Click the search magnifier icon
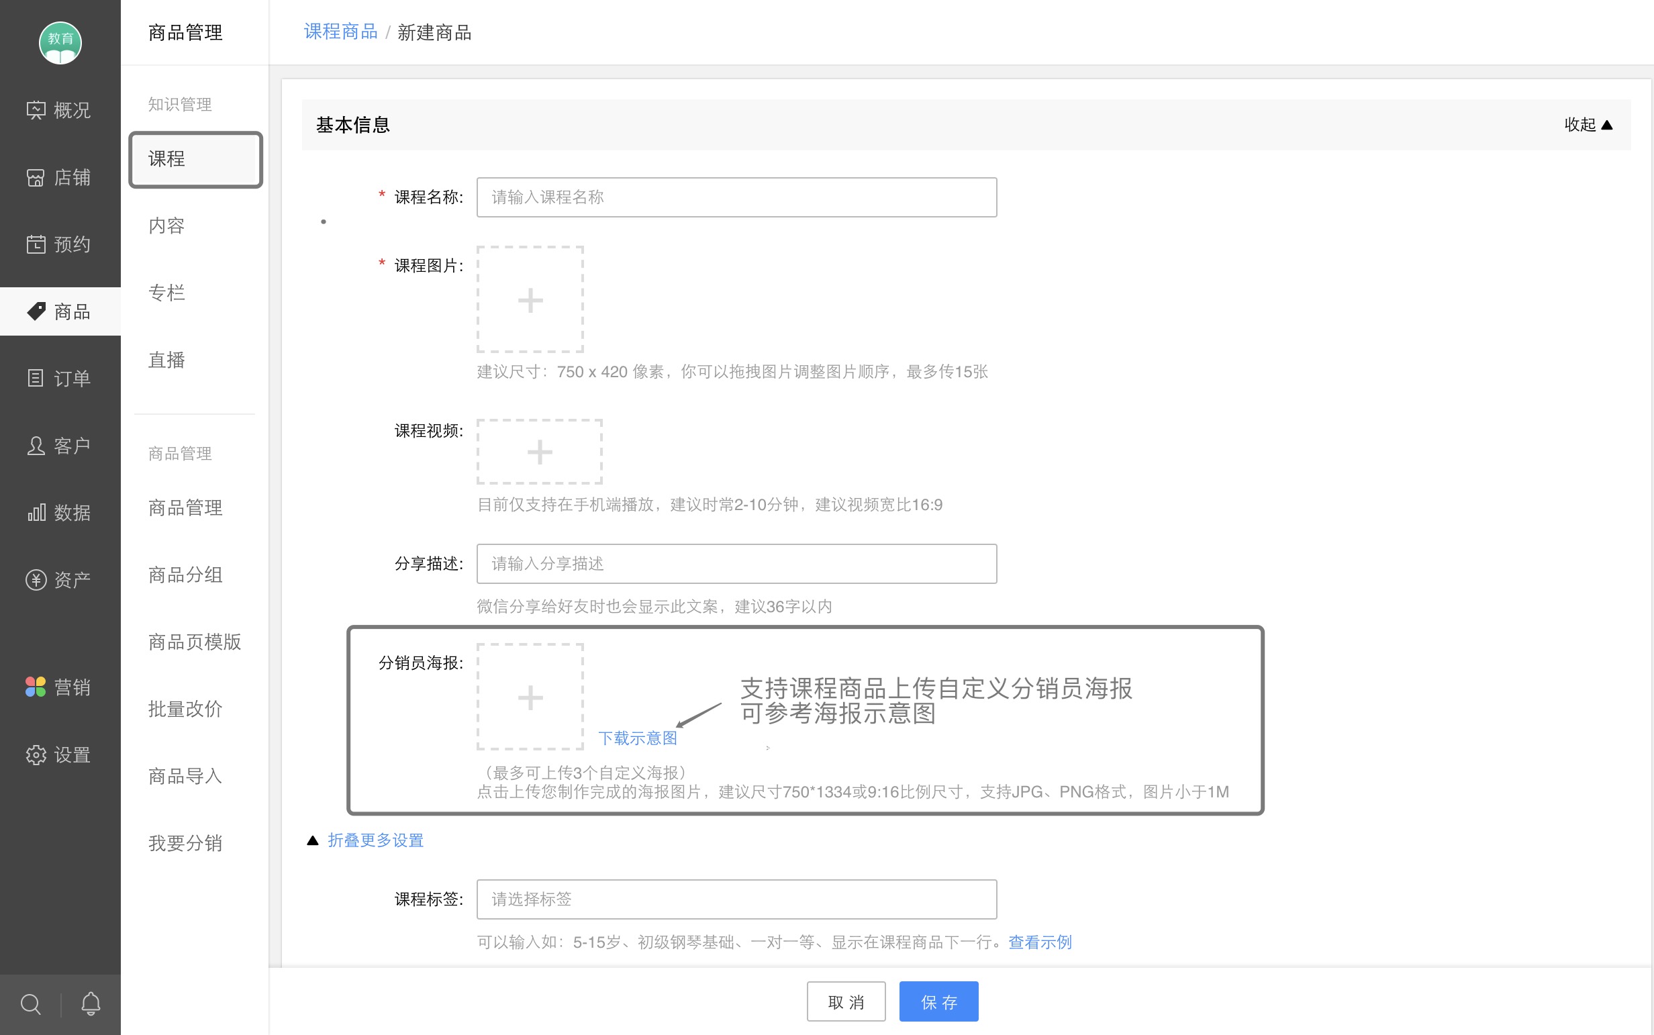Screen dimensions: 1654x1035 tap(31, 1004)
